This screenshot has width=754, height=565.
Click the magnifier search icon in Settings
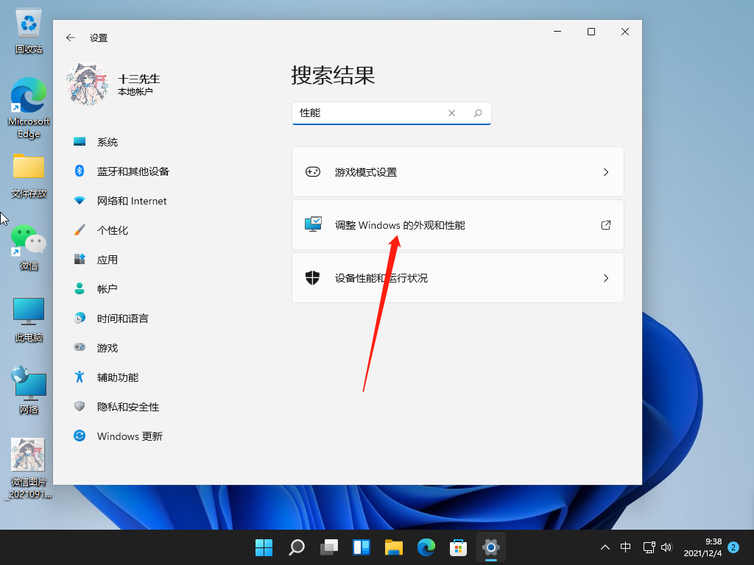tap(478, 113)
